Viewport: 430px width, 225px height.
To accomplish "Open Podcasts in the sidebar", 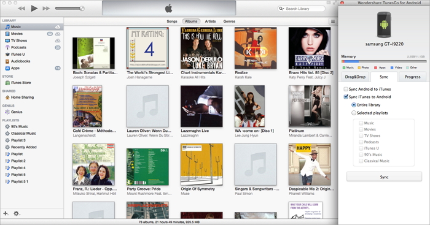I will click(x=31, y=47).
